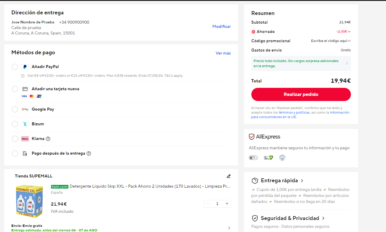The height and width of the screenshot is (232, 386).
Task: Click the pencil edit icon for Tienda SUPEMALL
Action: (229, 176)
